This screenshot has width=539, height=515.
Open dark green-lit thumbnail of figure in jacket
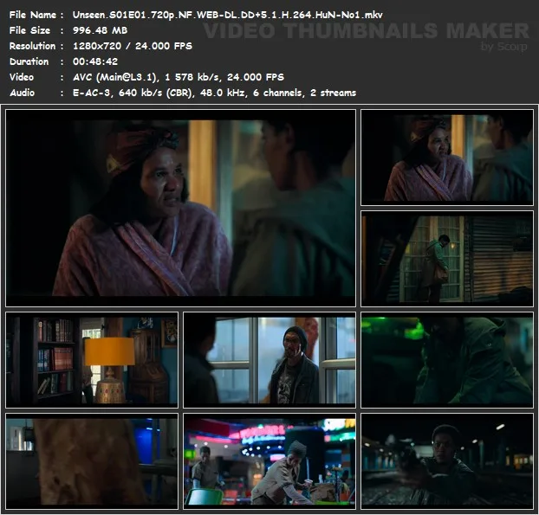point(447,360)
